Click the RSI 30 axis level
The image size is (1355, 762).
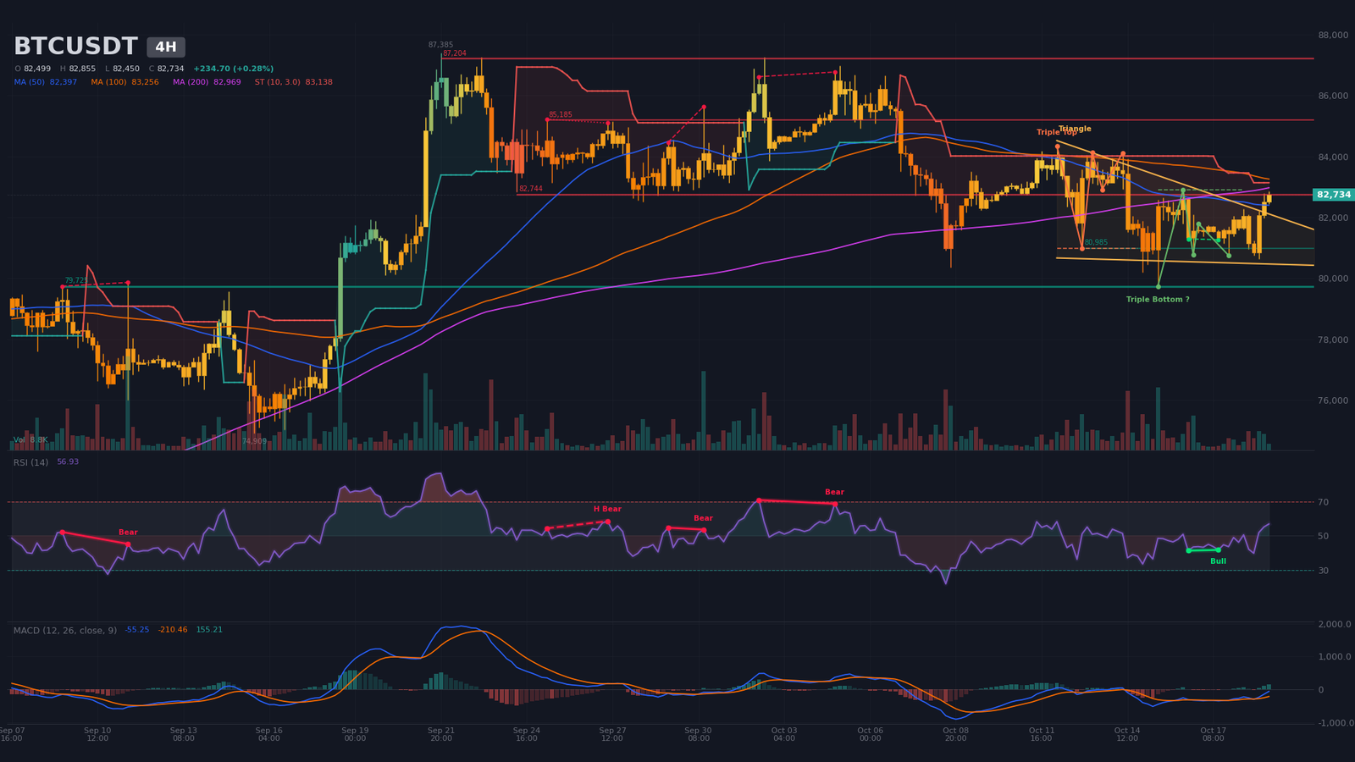click(x=1323, y=571)
